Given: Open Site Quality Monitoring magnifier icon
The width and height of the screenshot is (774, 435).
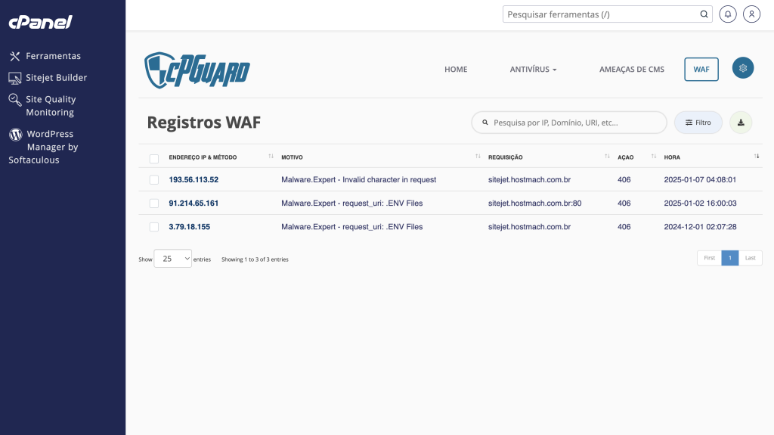Looking at the screenshot, I should [x=15, y=100].
